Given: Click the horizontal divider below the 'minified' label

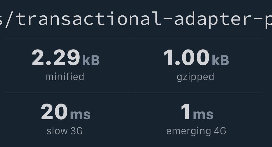Looking at the screenshot, I should 68,93.
